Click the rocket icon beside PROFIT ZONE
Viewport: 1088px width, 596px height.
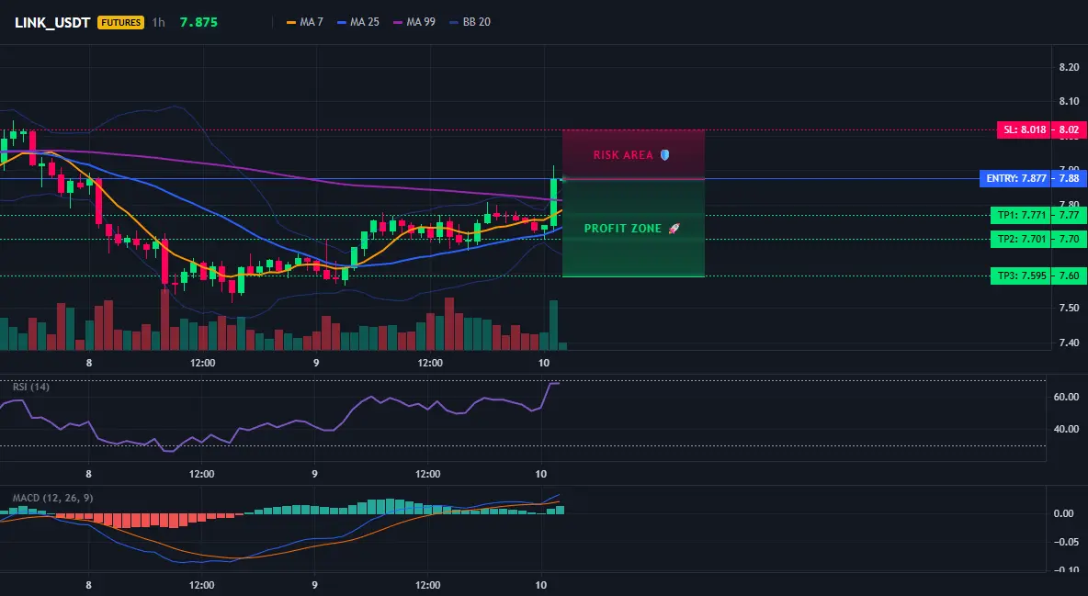(674, 229)
